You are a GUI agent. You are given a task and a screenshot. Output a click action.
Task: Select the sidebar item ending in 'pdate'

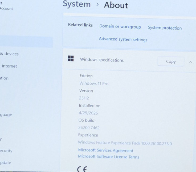(6, 163)
